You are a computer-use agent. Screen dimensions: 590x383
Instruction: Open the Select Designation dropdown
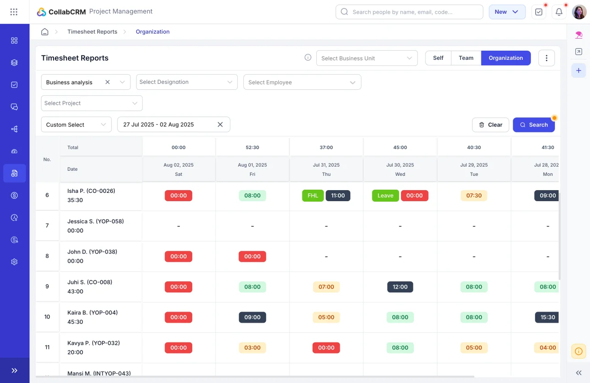tap(187, 82)
